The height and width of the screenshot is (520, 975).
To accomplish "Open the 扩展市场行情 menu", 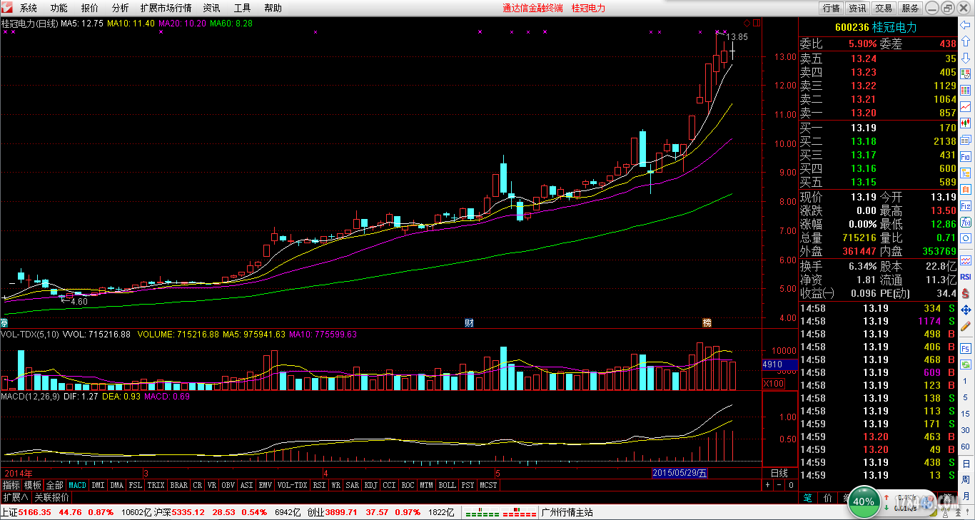I will pyautogui.click(x=166, y=8).
